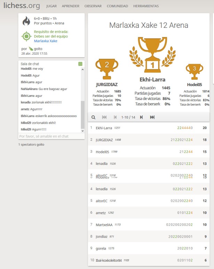Expand the OBSERVAR menu
214x269 pixels.
93,6
